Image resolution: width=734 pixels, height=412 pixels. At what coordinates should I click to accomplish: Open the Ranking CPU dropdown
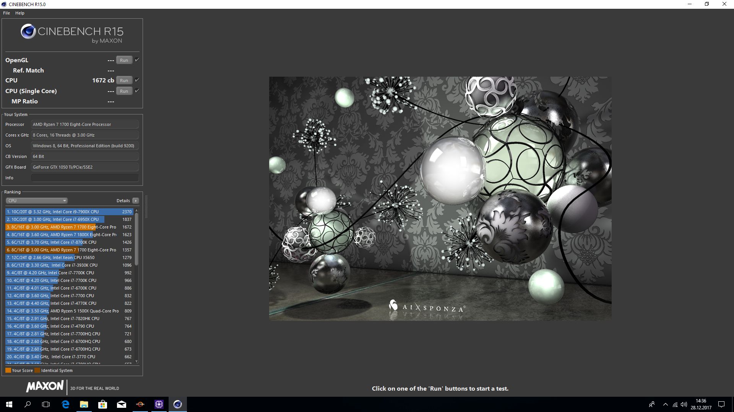click(x=37, y=201)
